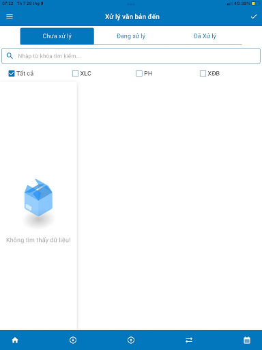Open outgoing documents upload icon

131,340
